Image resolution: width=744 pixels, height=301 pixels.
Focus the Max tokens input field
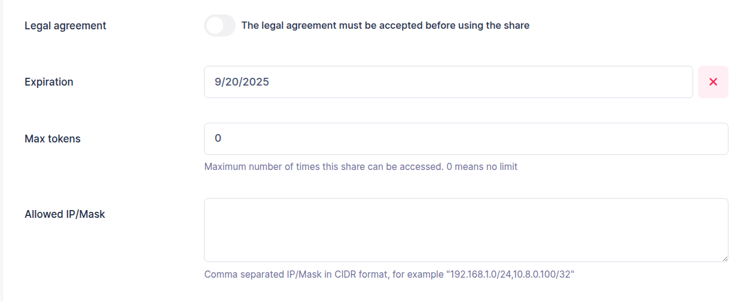466,139
